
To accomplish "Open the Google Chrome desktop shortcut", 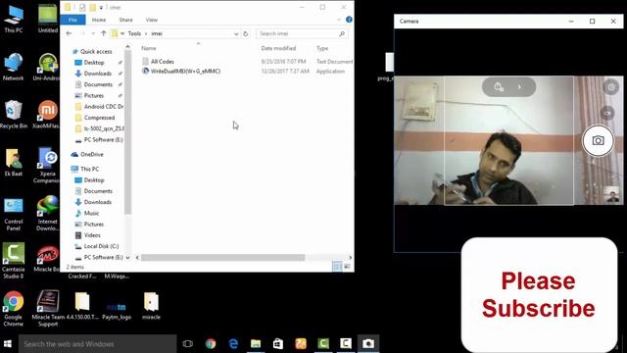I will click(13, 309).
